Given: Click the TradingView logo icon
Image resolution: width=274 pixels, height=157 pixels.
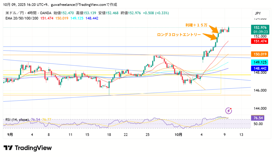Looking at the screenshot, I should coord(8,148).
